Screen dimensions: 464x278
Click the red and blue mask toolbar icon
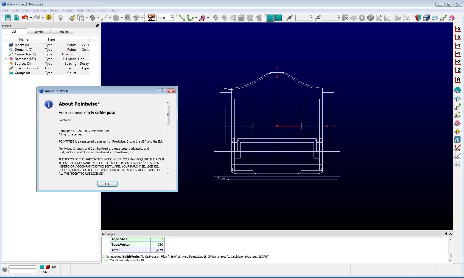418,18
